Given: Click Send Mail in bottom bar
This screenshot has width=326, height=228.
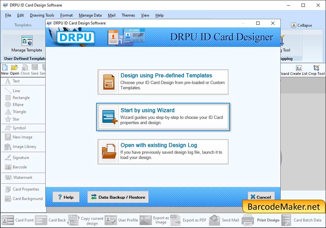Looking at the screenshot, I should click(x=224, y=220).
